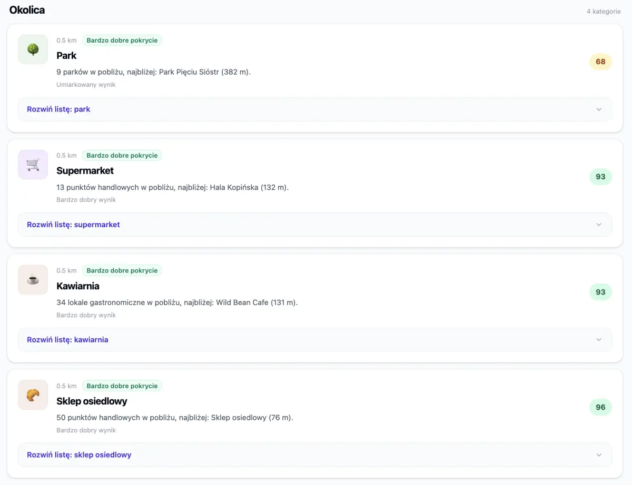Click the chevron arrow in the sklep osiedlowy row
This screenshot has height=485, width=632.
[x=599, y=455]
